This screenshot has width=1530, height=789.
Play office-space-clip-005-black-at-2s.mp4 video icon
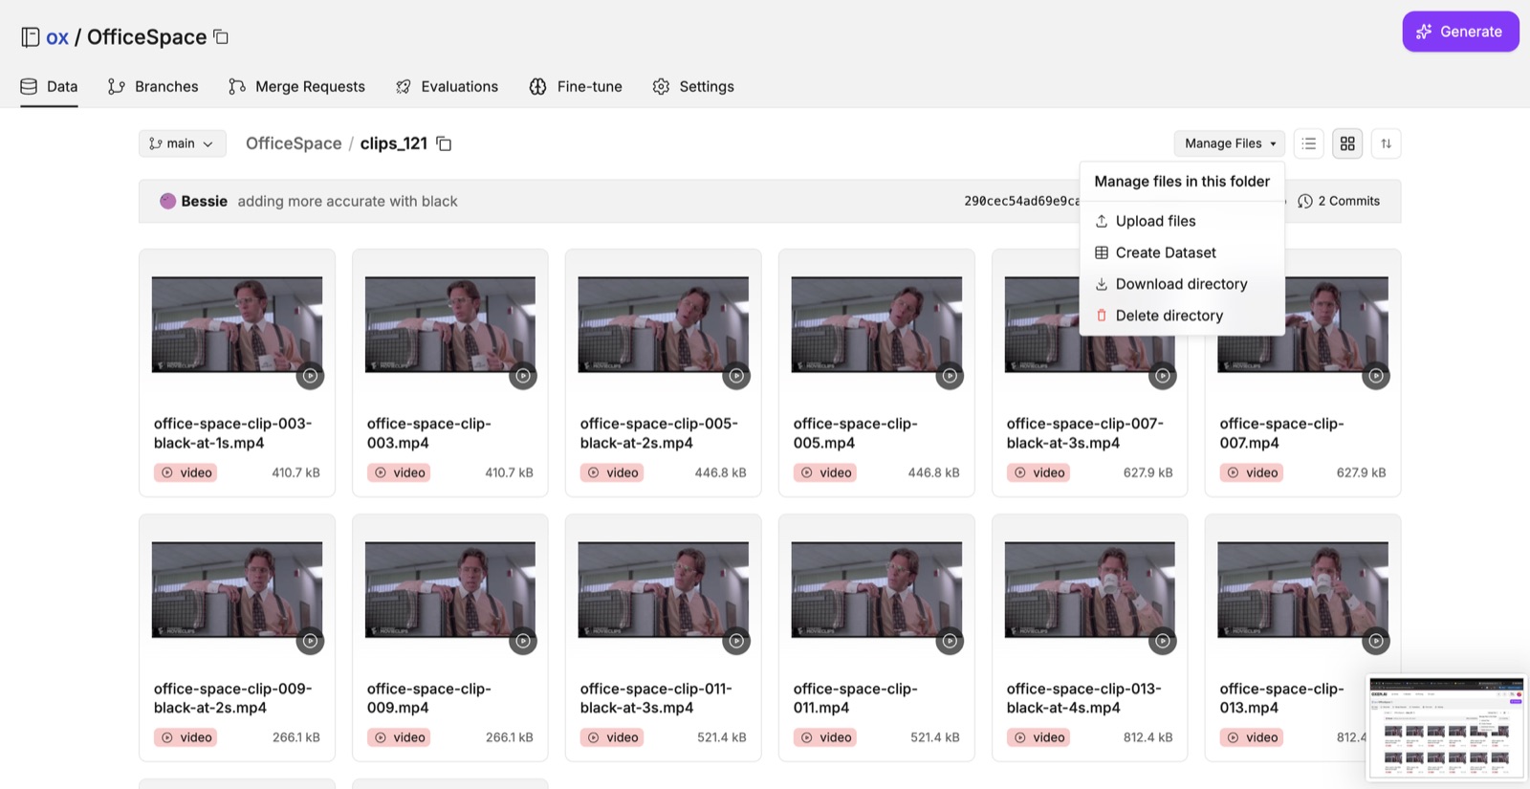click(736, 376)
